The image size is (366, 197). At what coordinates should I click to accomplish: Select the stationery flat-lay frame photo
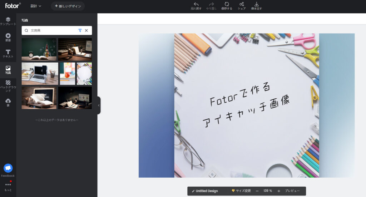click(x=84, y=74)
